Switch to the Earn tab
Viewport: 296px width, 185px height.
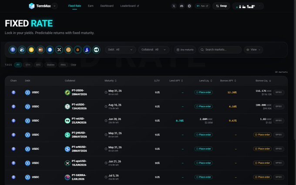click(91, 6)
